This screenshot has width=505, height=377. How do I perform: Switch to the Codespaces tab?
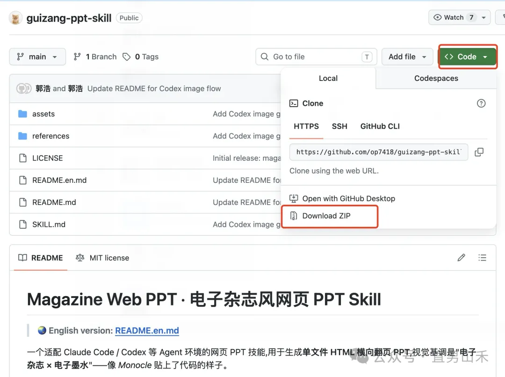[436, 78]
